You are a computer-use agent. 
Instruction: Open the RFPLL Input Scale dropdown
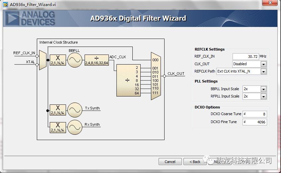(254, 96)
